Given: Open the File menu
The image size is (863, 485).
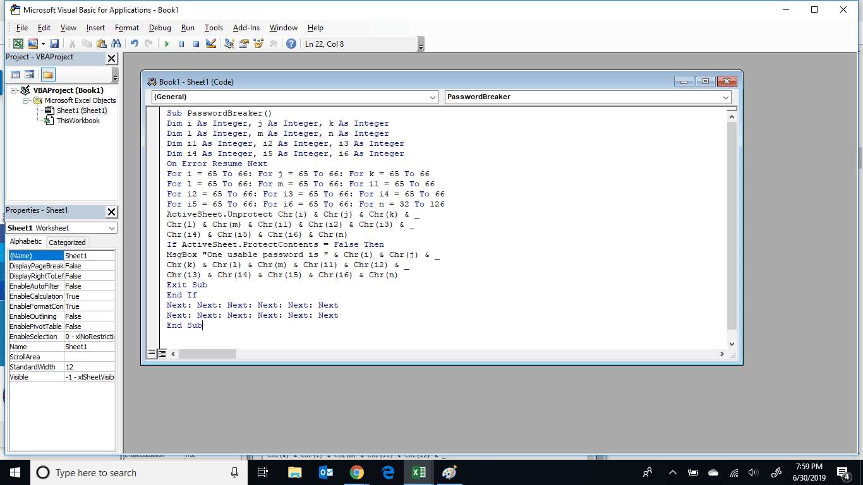Looking at the screenshot, I should [x=22, y=28].
